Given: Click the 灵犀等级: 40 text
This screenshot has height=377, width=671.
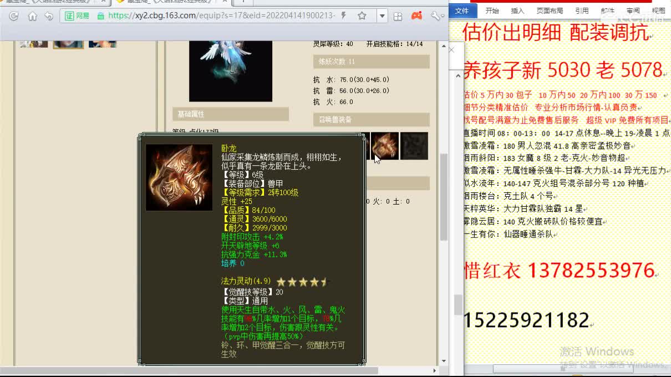Looking at the screenshot, I should pos(333,44).
